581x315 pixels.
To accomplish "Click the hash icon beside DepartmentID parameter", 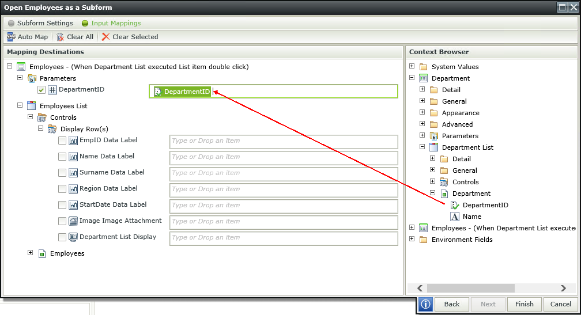I will [x=52, y=90].
